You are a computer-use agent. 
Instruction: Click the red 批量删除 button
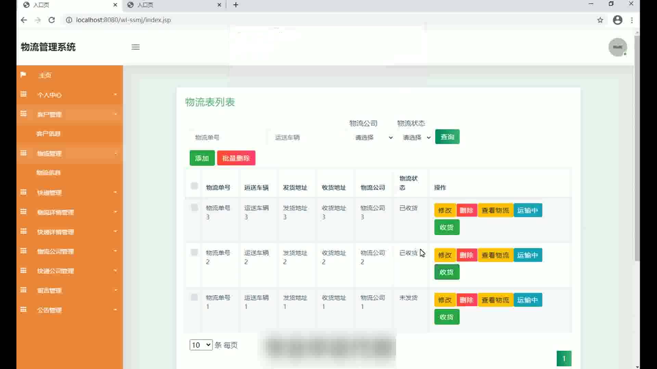[236, 158]
